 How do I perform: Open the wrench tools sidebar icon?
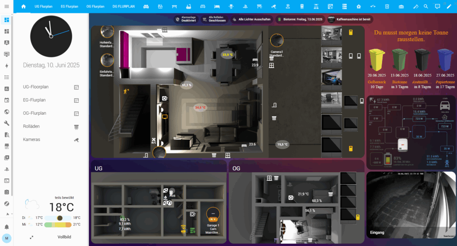pos(6,123)
